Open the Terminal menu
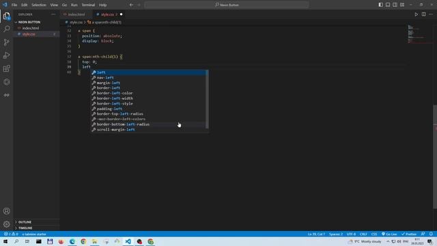The height and width of the screenshot is (246, 437). (x=88, y=5)
